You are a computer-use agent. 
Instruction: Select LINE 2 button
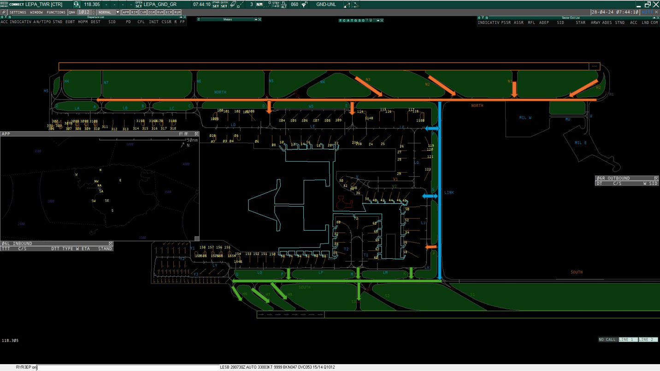click(648, 340)
